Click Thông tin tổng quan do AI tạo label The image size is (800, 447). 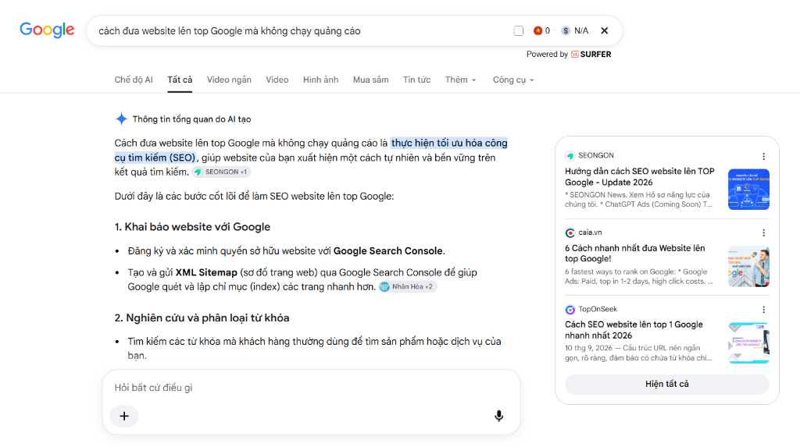point(191,119)
